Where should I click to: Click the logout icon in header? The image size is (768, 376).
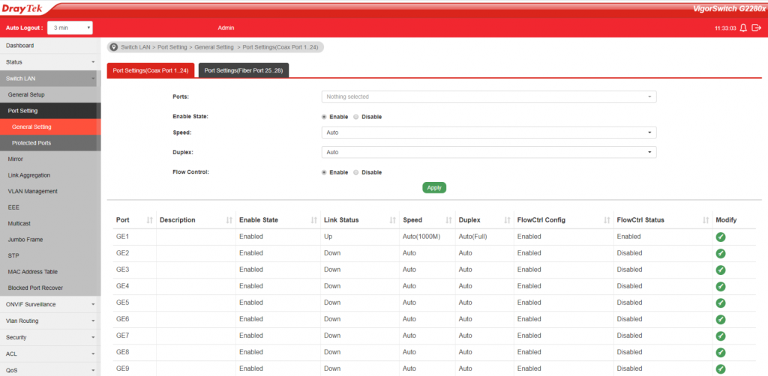[756, 28]
